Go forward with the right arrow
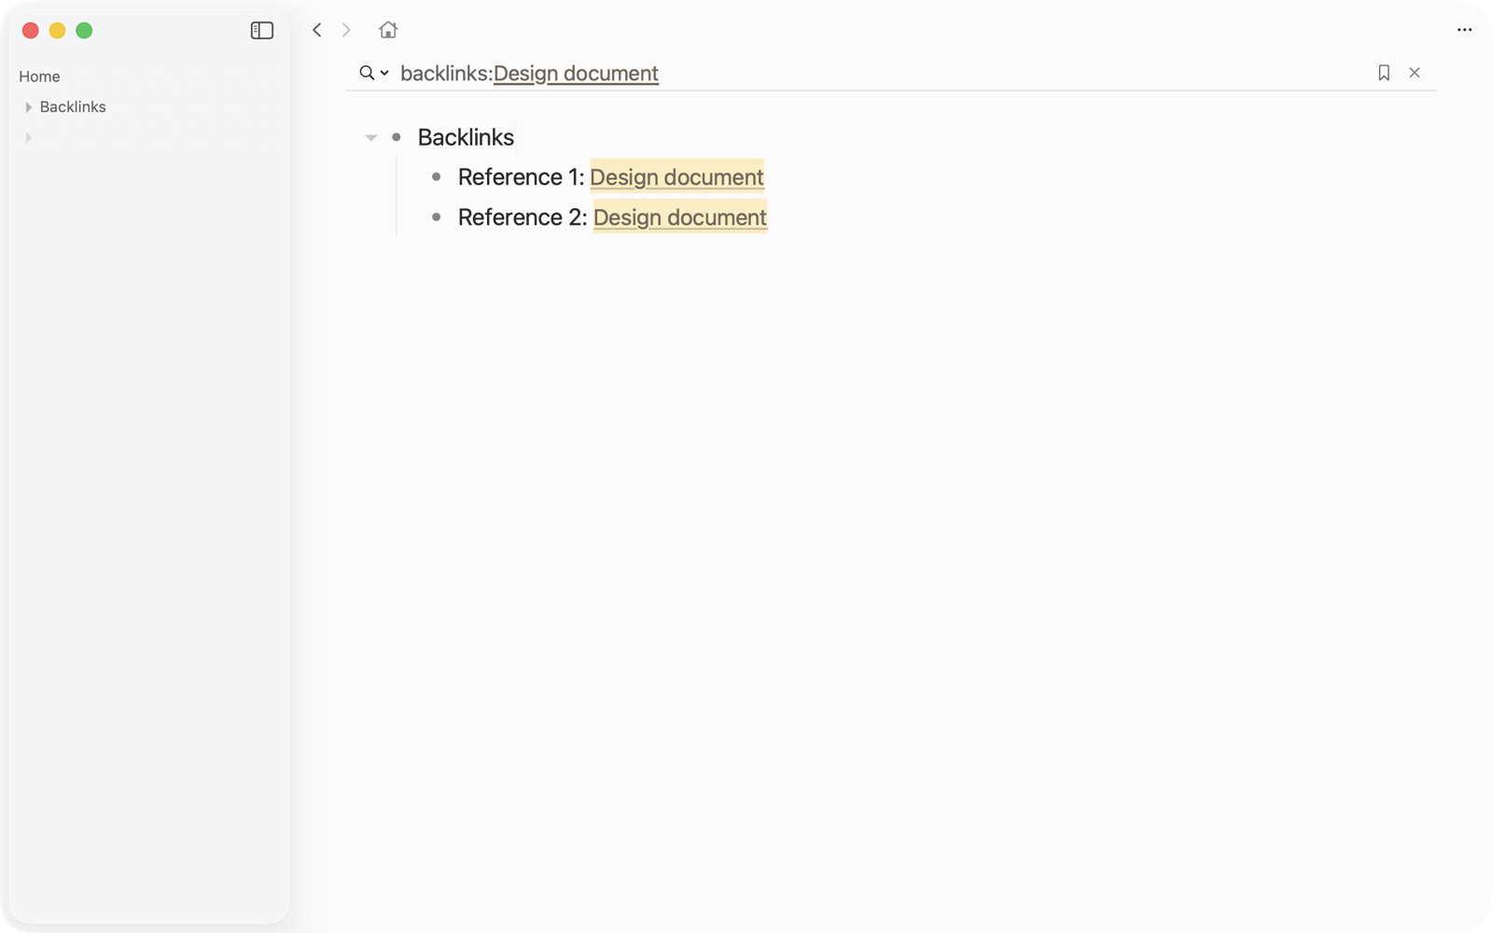Image resolution: width=1493 pixels, height=933 pixels. click(x=346, y=30)
